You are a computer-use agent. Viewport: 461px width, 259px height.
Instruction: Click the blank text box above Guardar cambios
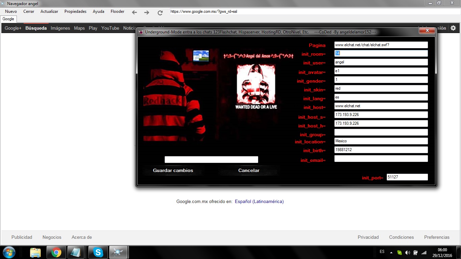(211, 160)
